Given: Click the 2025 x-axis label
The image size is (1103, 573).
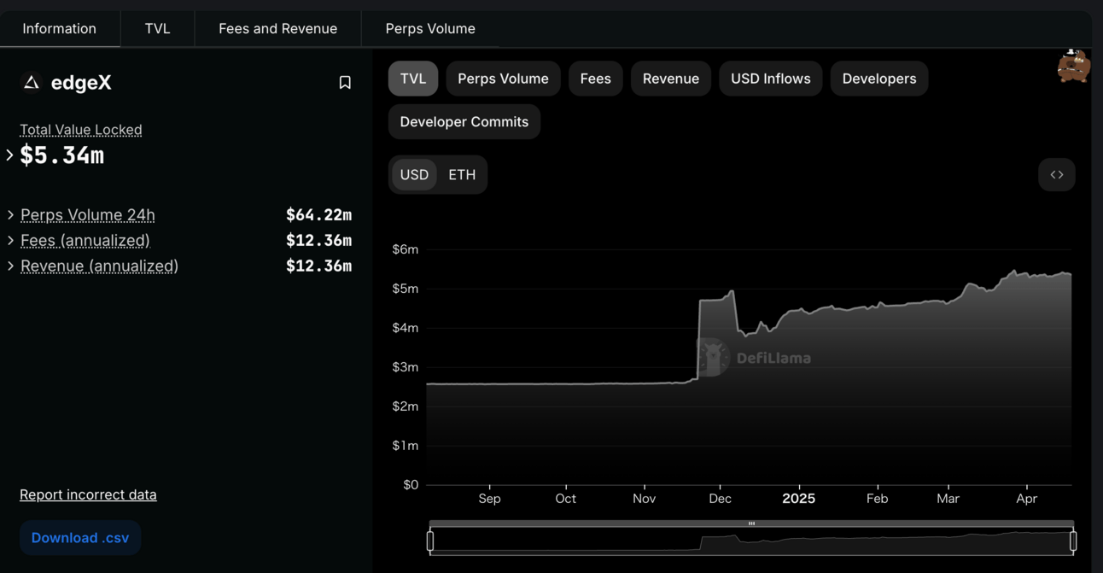Looking at the screenshot, I should pyautogui.click(x=799, y=499).
